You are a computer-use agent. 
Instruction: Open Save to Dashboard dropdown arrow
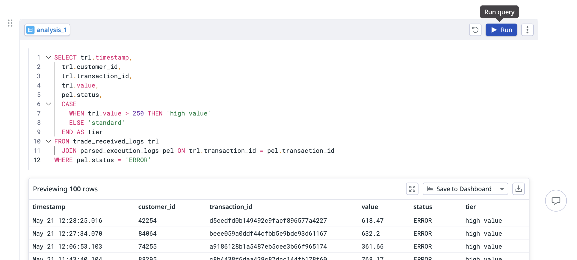click(502, 189)
